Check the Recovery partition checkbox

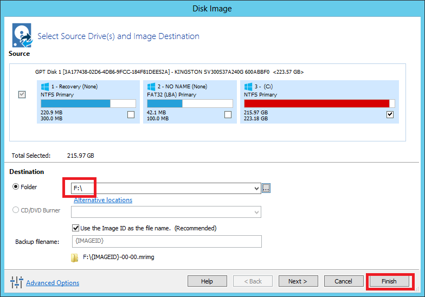131,114
